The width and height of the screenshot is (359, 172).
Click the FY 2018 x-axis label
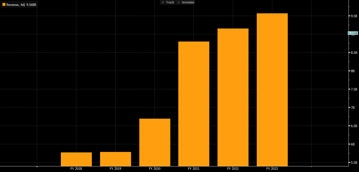[76, 169]
